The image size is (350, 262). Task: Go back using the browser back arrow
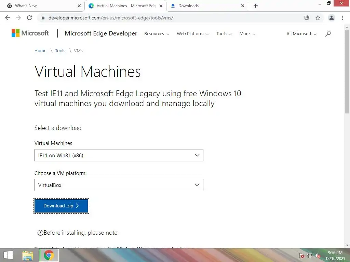(x=8, y=18)
